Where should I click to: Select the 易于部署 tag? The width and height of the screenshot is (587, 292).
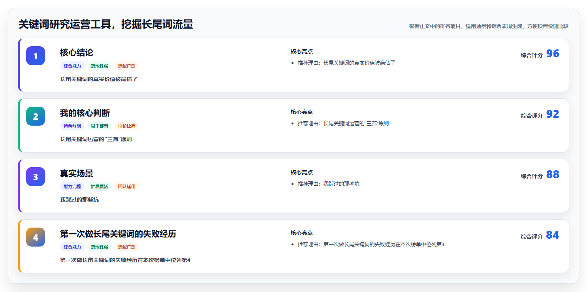100,126
